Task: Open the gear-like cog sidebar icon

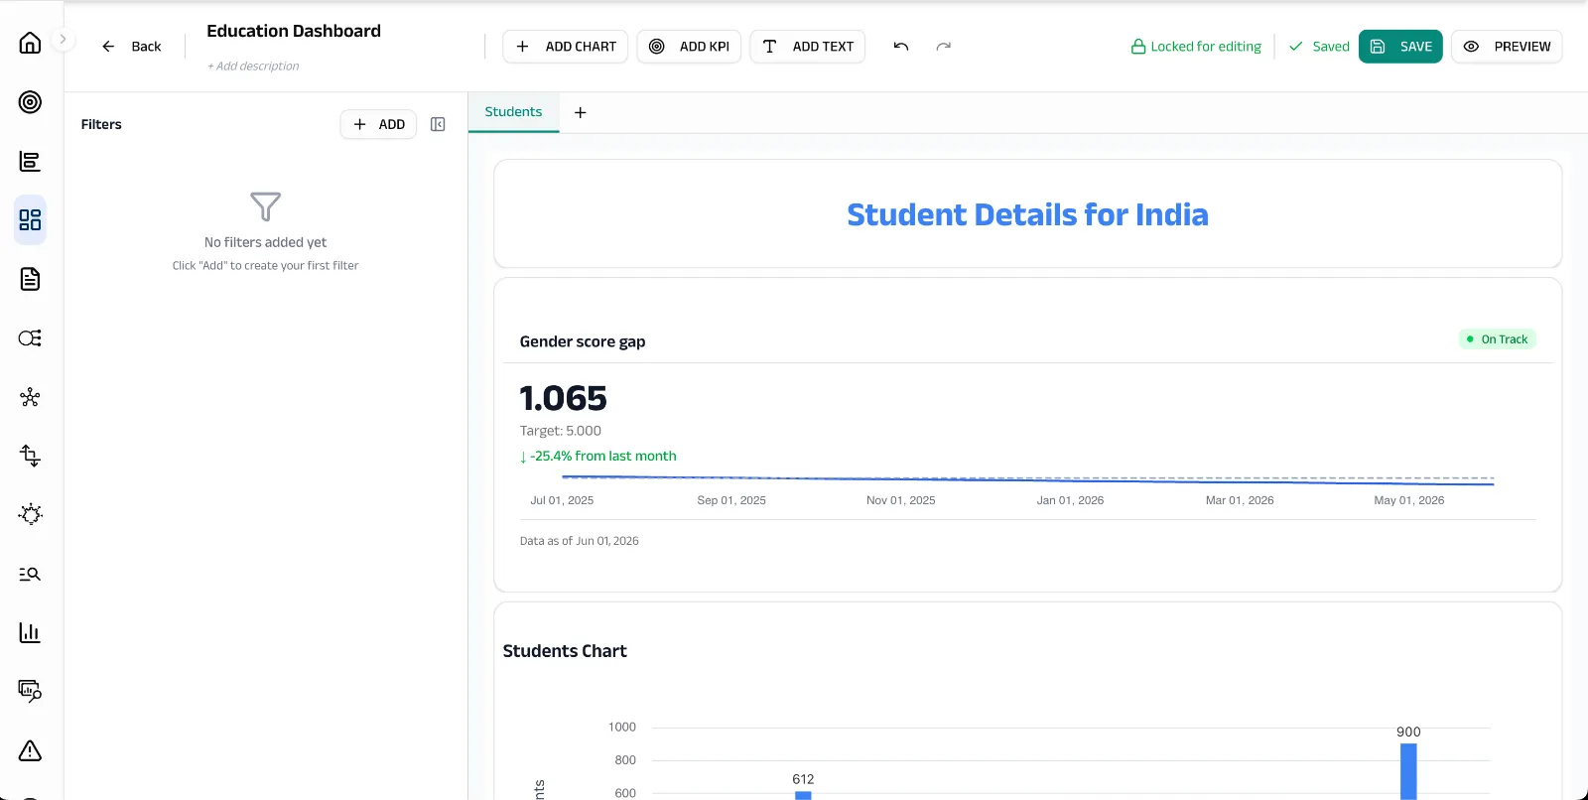Action: pyautogui.click(x=30, y=514)
